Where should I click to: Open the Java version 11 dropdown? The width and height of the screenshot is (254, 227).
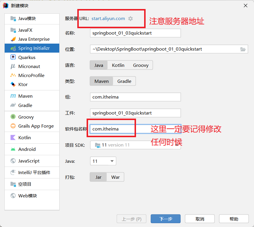(103, 161)
